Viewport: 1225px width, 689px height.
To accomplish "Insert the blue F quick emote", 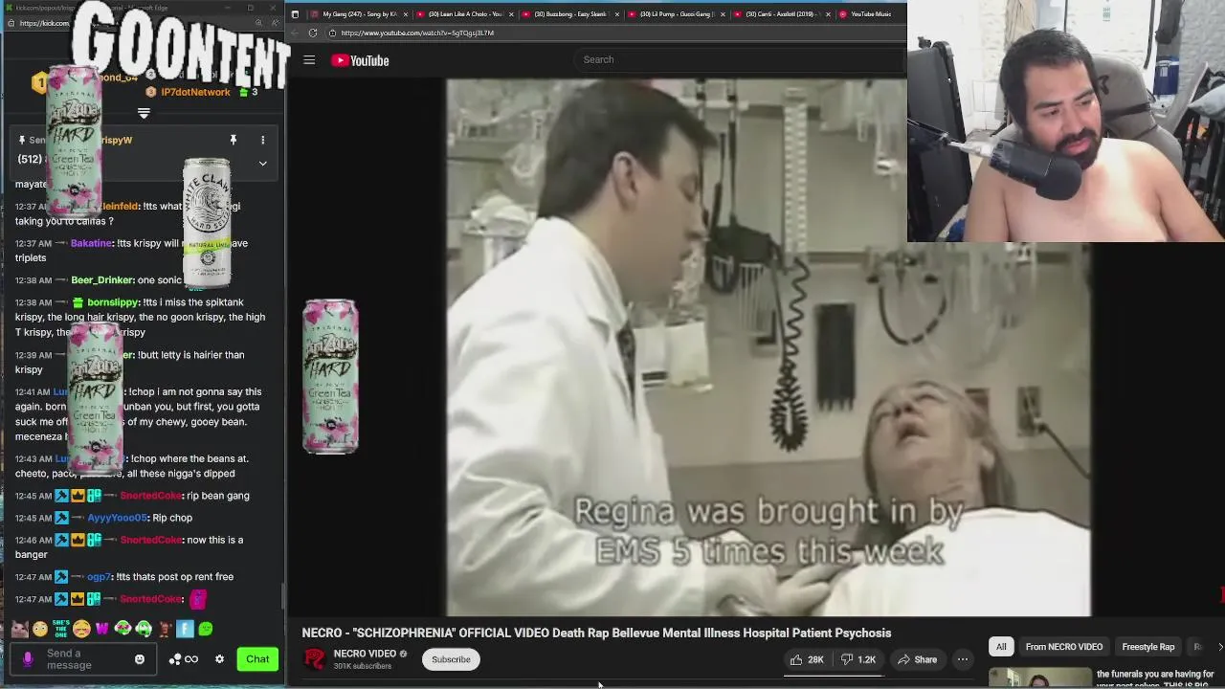I will [186, 629].
